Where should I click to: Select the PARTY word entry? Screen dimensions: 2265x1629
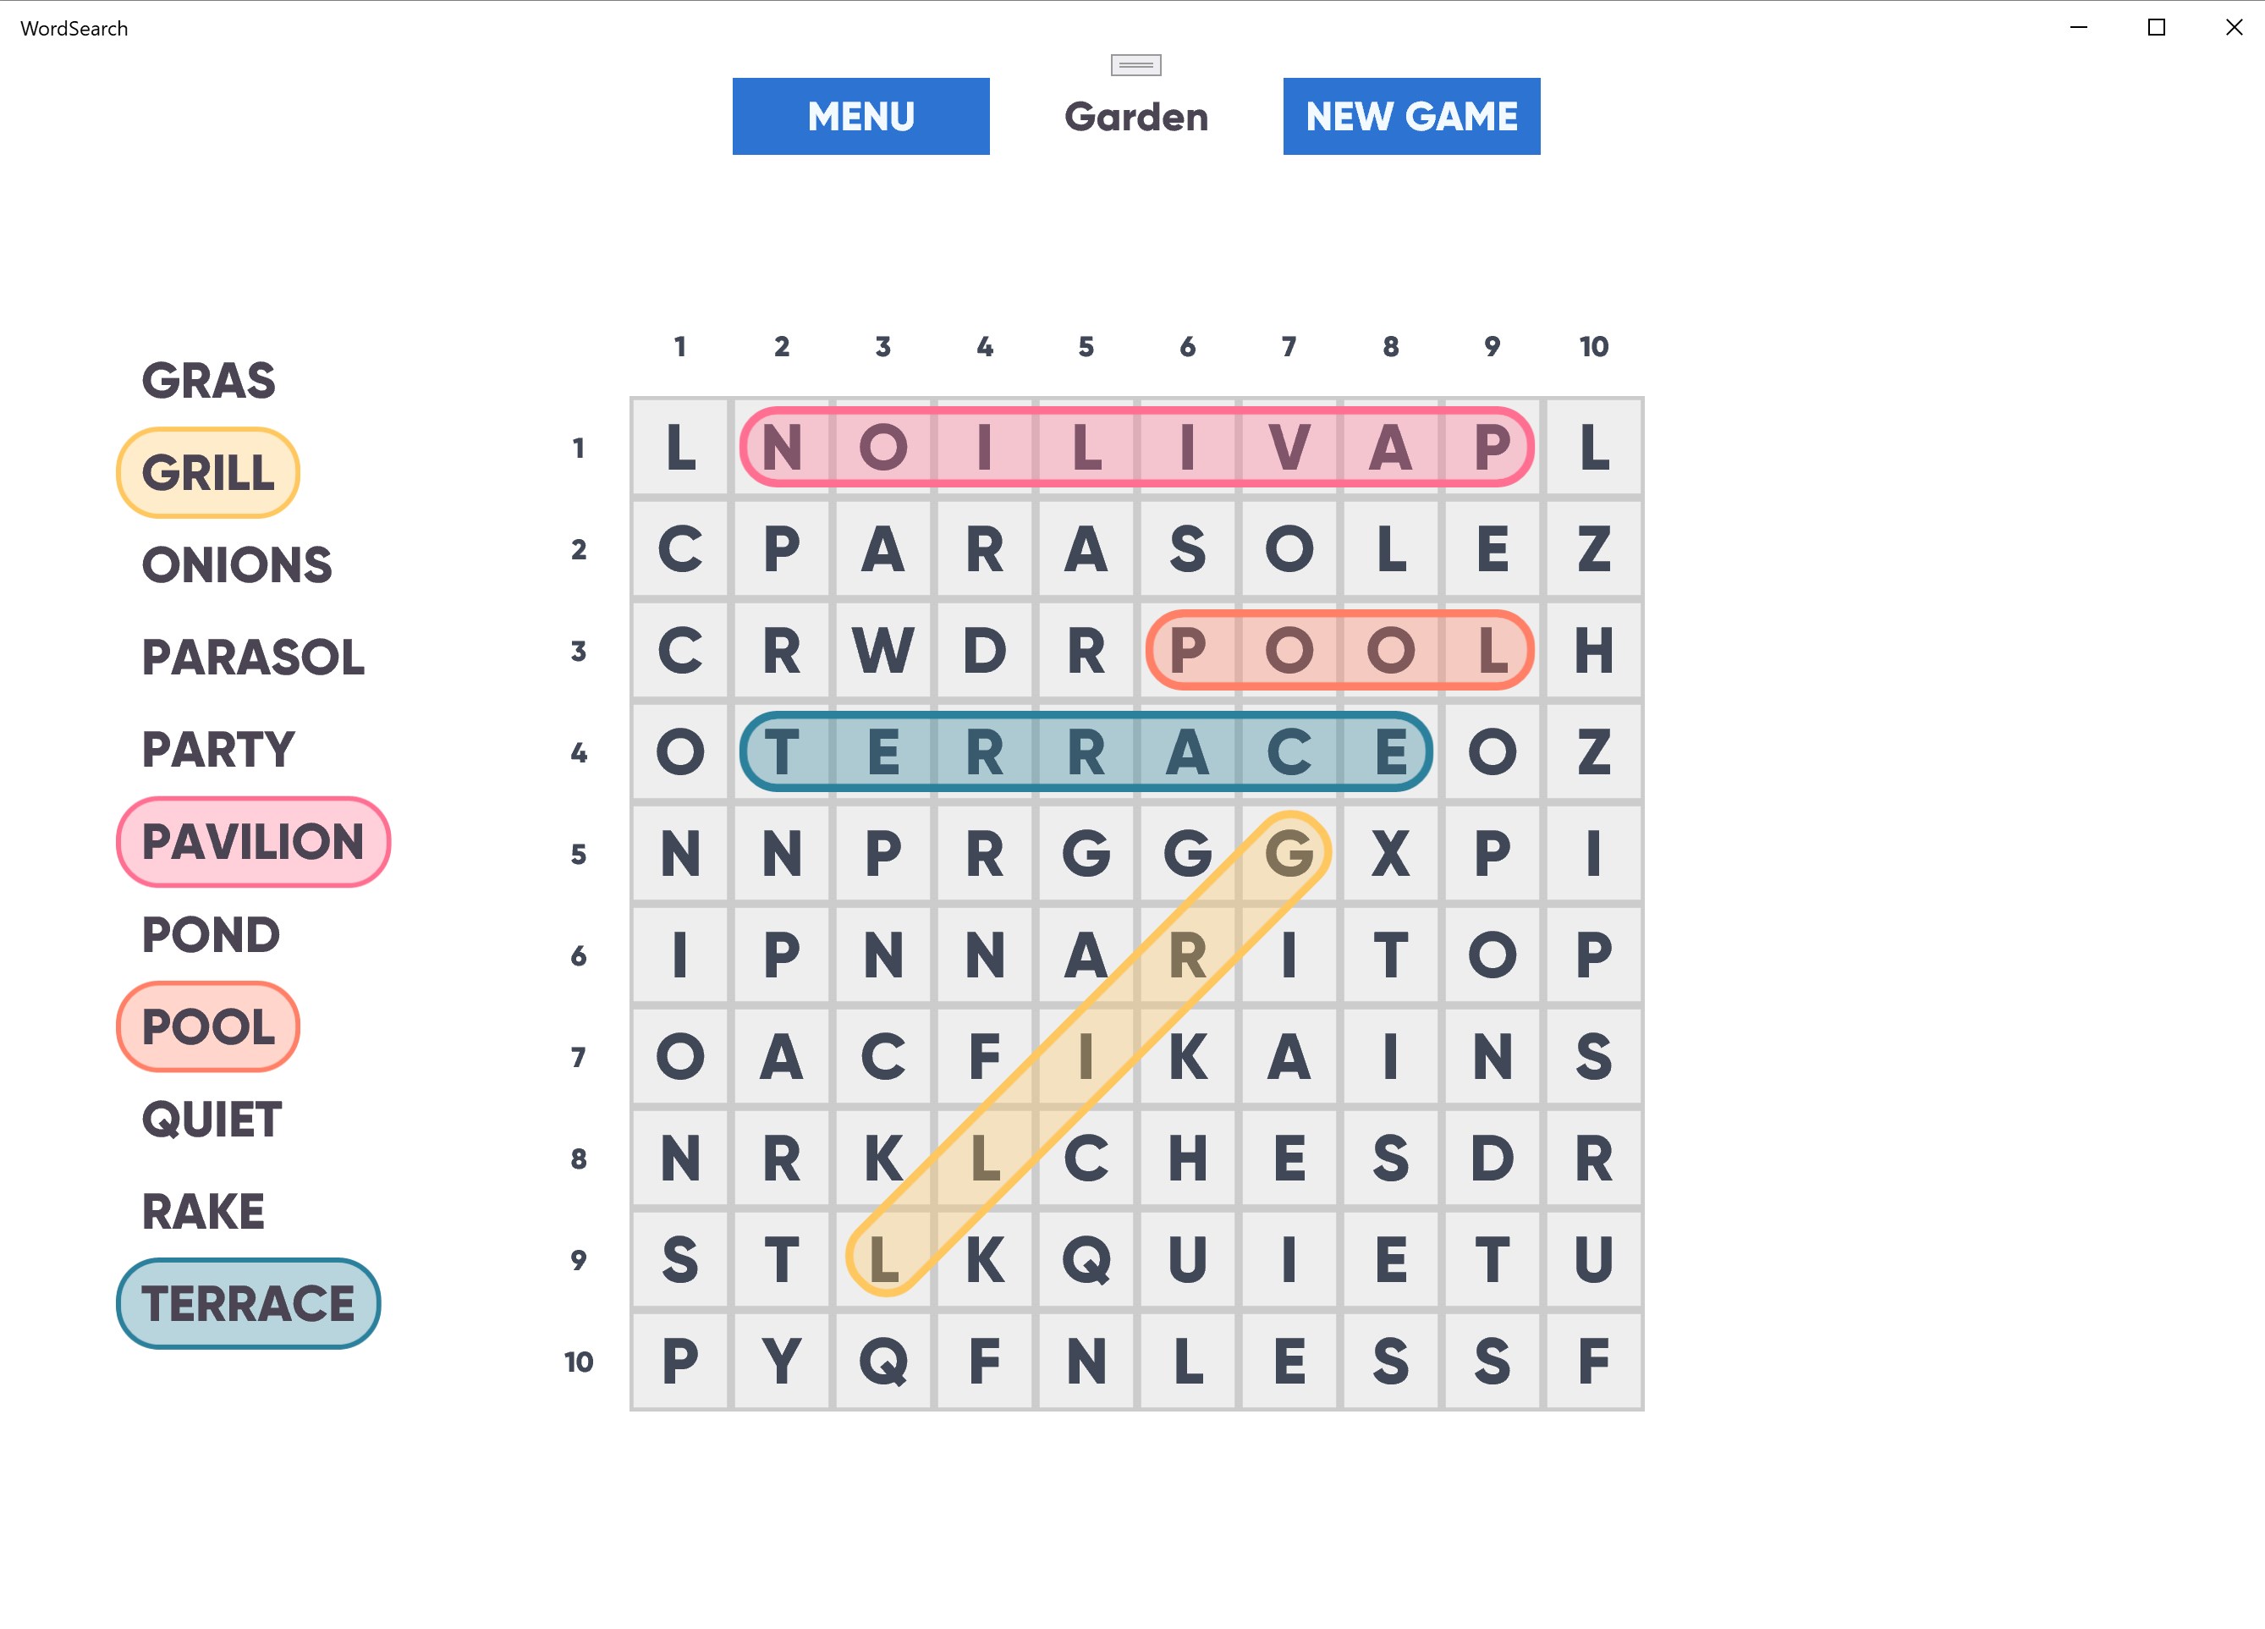pos(217,749)
